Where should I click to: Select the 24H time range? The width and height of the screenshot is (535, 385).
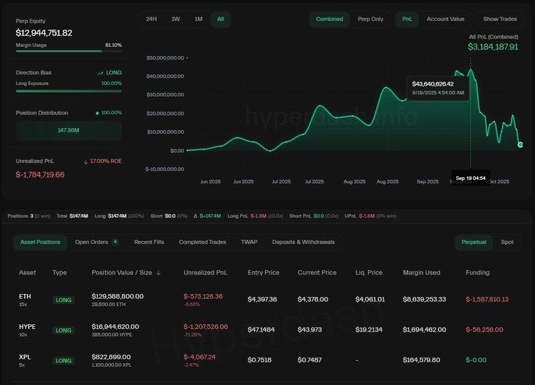pyautogui.click(x=152, y=19)
